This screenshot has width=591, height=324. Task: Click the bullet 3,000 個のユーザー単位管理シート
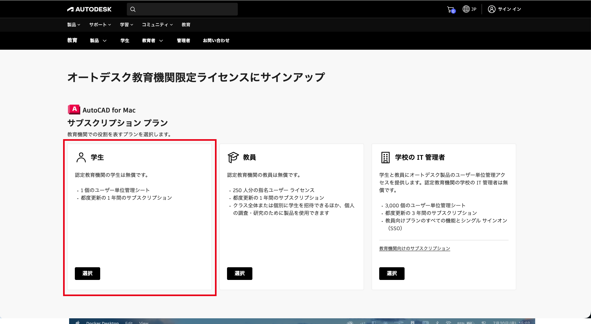coord(425,205)
